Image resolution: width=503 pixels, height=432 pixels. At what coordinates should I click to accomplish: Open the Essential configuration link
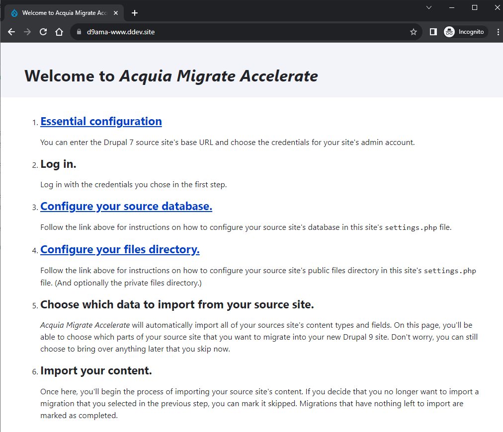(101, 121)
